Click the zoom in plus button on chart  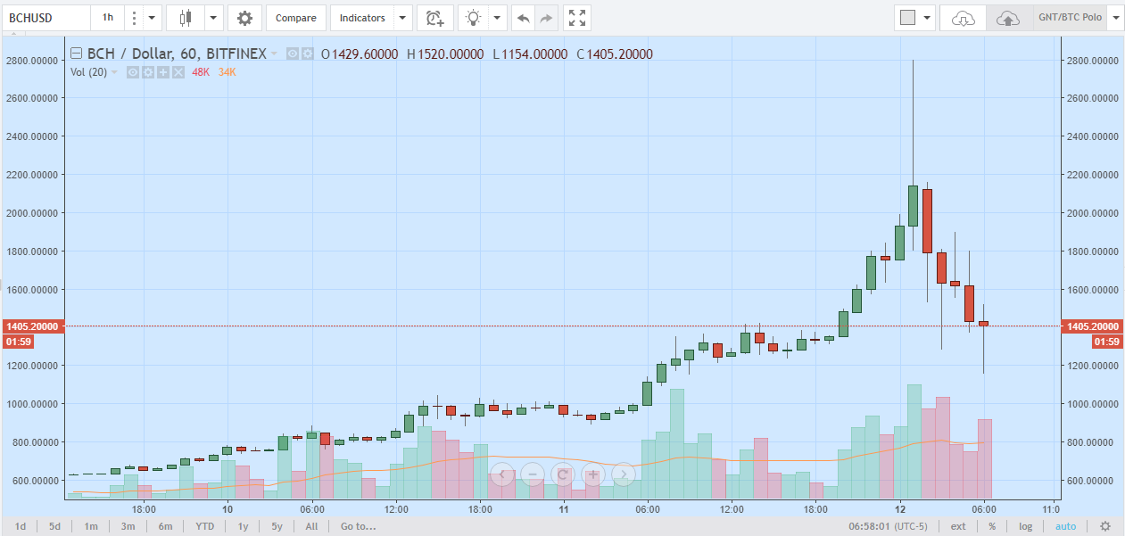tap(593, 474)
